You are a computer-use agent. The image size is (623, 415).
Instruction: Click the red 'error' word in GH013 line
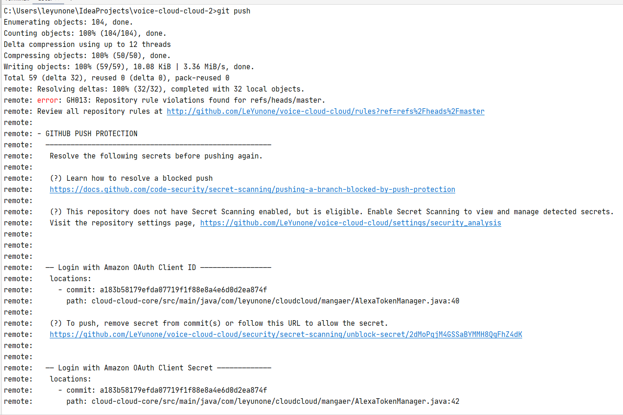point(47,100)
